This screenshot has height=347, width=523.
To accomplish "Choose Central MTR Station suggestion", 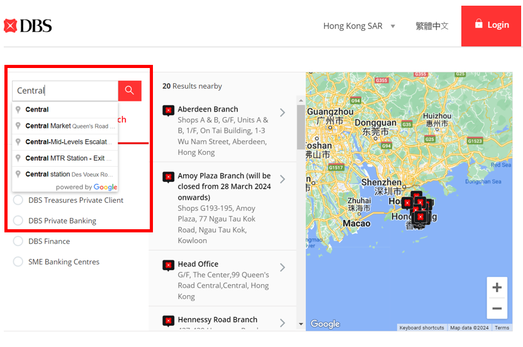I will [65, 158].
